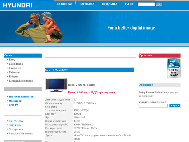Open Поддръжка sidebar link
The width and height of the screenshot is (189, 142).
(x=16, y=129)
